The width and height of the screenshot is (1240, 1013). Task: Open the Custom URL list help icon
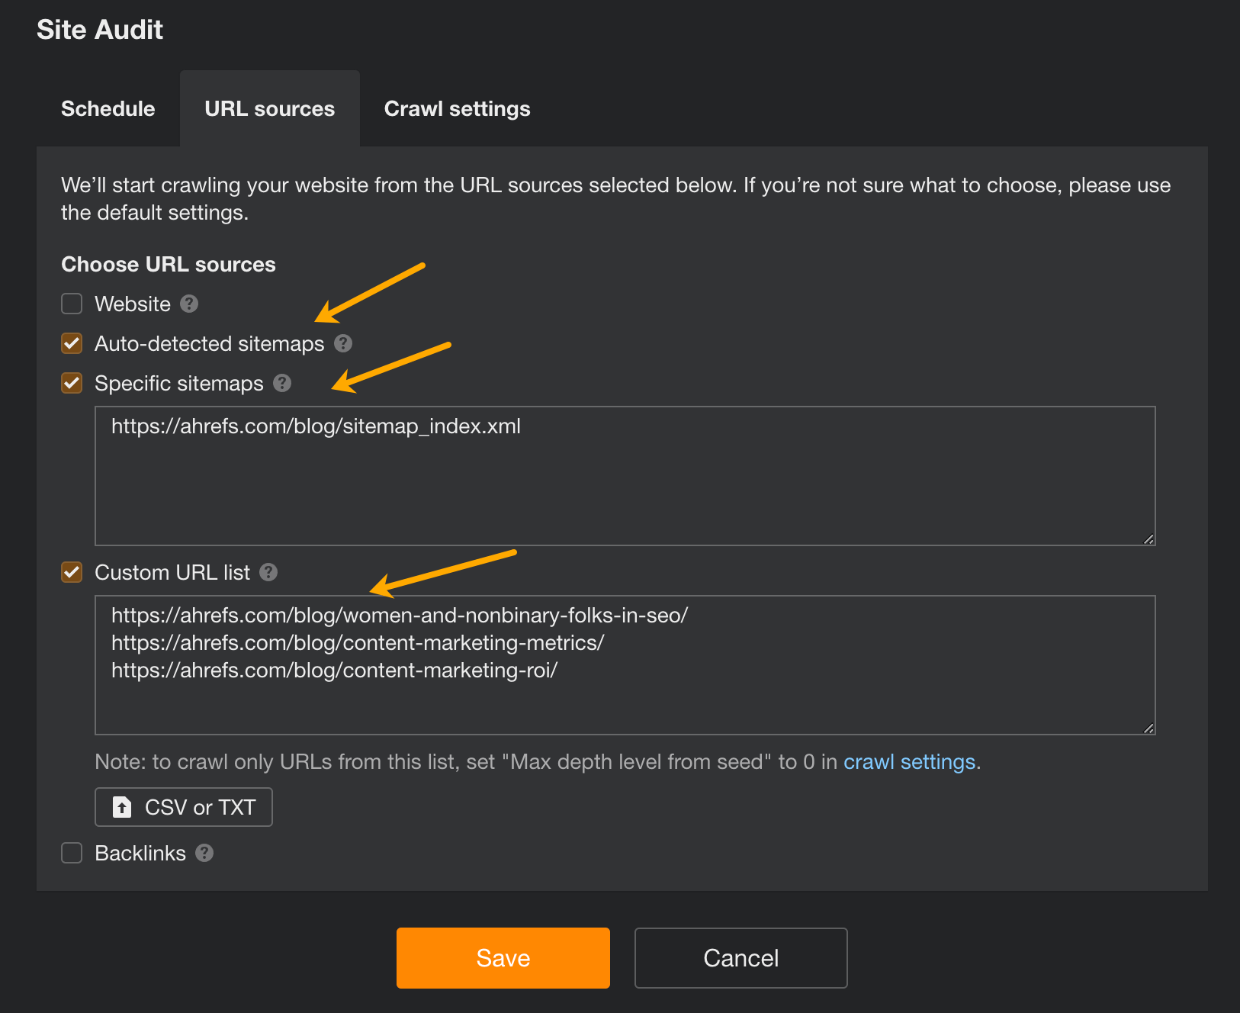(x=268, y=572)
